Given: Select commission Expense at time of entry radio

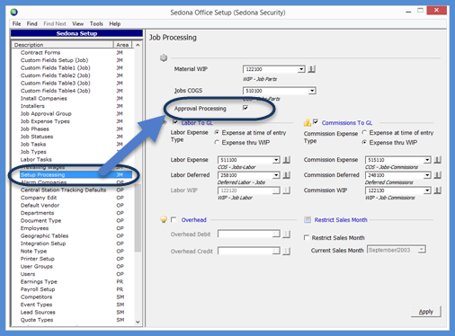Looking at the screenshot, I should (364, 132).
